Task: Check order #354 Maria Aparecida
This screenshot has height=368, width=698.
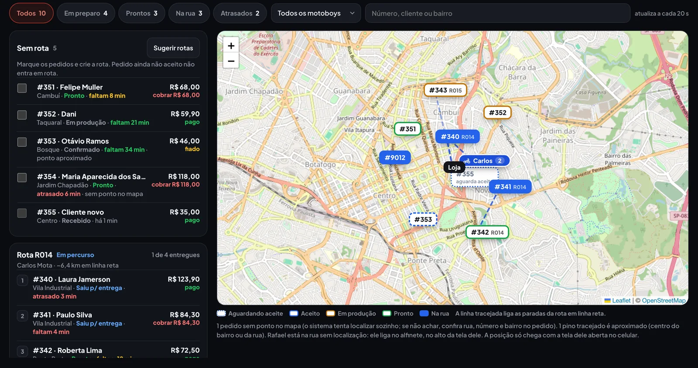Action: pos(22,177)
